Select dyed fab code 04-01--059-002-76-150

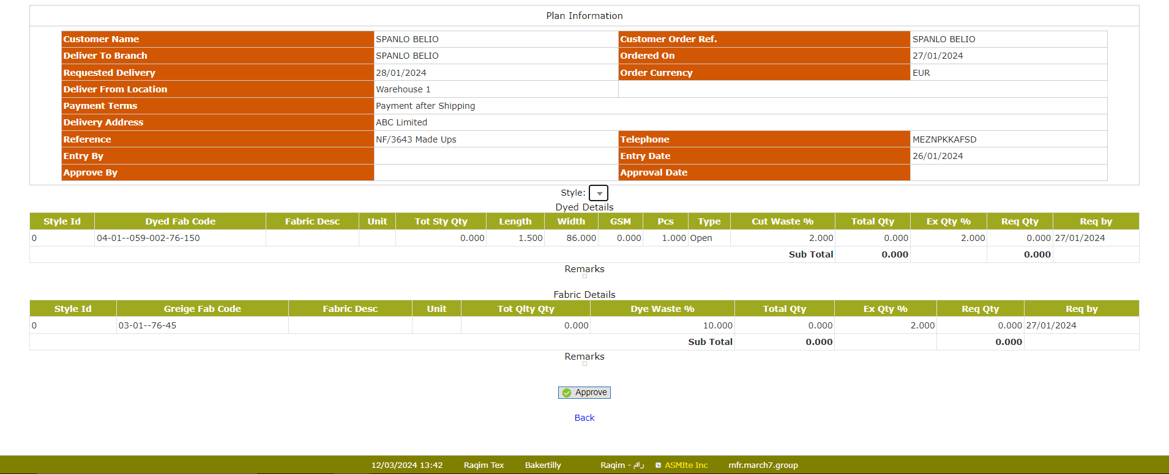click(x=148, y=238)
